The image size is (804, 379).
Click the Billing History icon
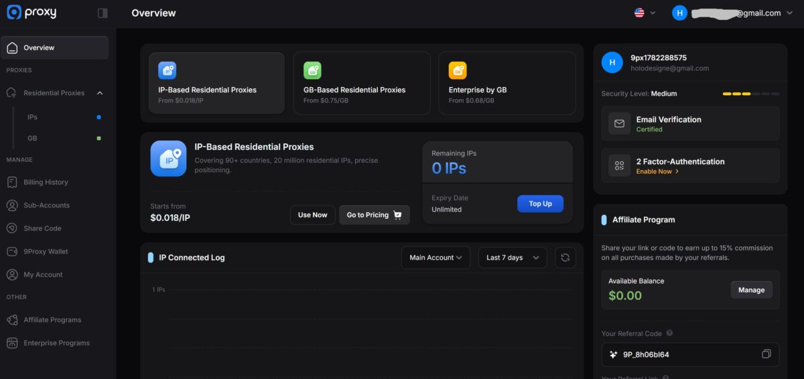tap(12, 182)
